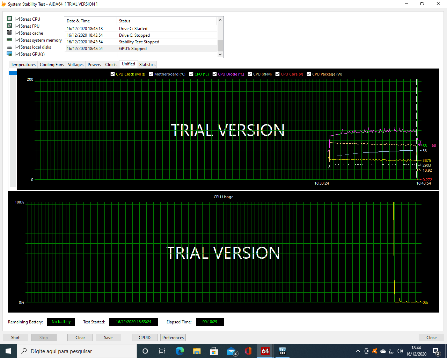Click the RAM module icon beside Stress system memory
Screen dimensions: 447x358
point(9,40)
